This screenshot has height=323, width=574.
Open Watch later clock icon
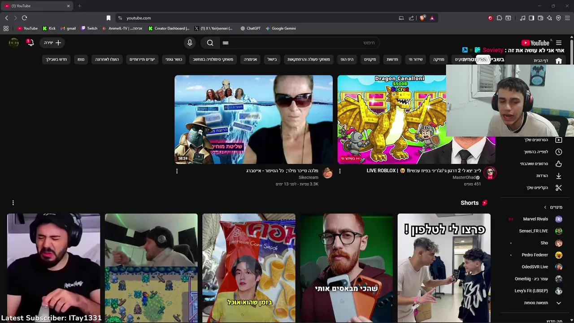point(559,152)
